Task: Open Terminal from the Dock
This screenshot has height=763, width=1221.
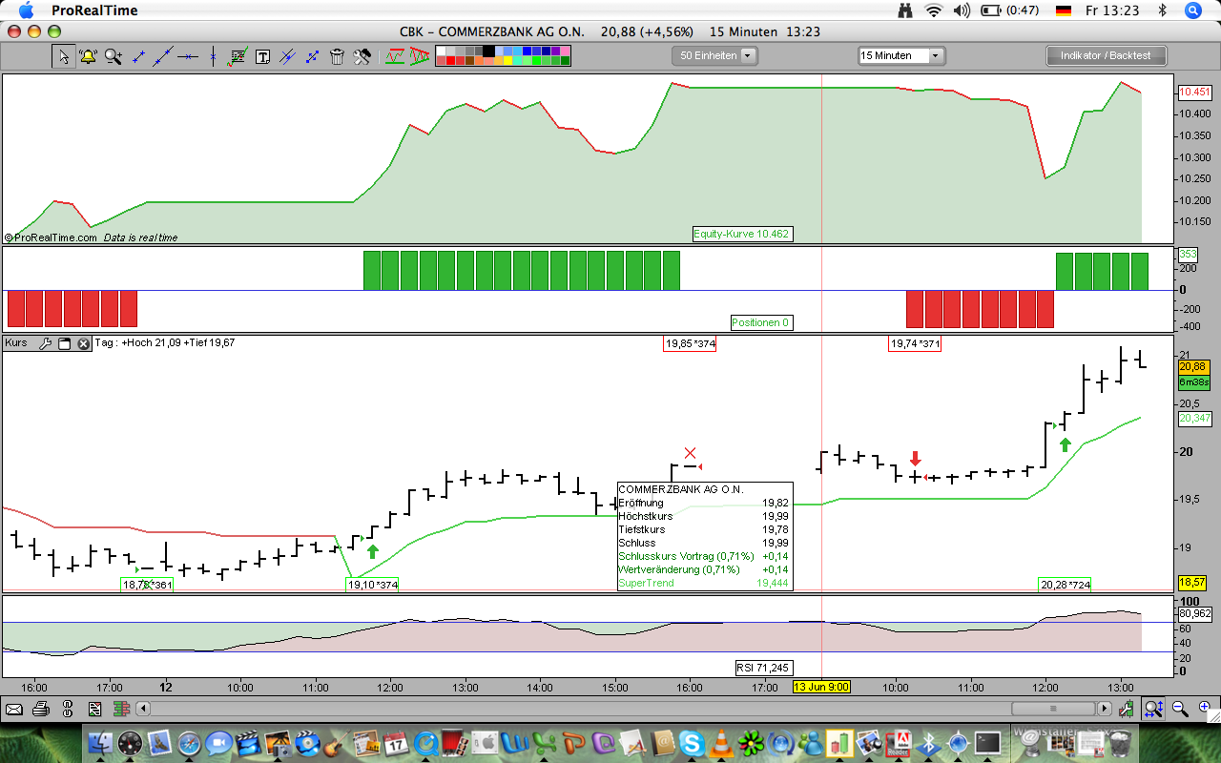Action: [986, 743]
